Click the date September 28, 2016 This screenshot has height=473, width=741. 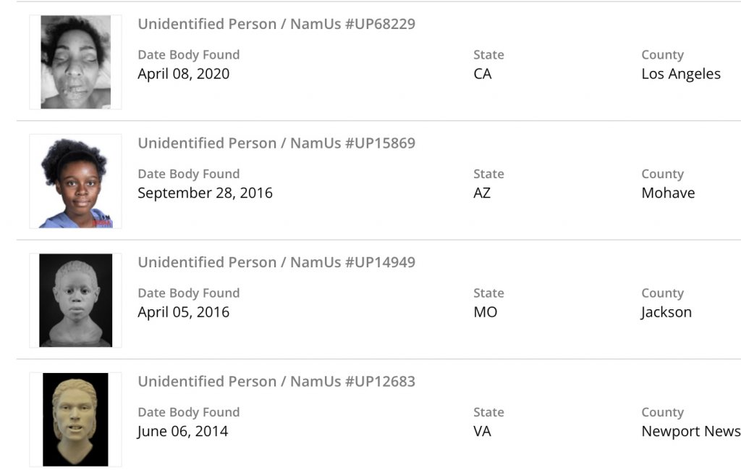205,193
